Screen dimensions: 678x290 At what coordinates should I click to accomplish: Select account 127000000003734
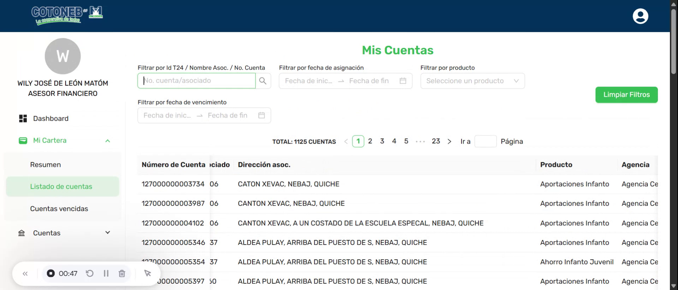[x=173, y=184]
